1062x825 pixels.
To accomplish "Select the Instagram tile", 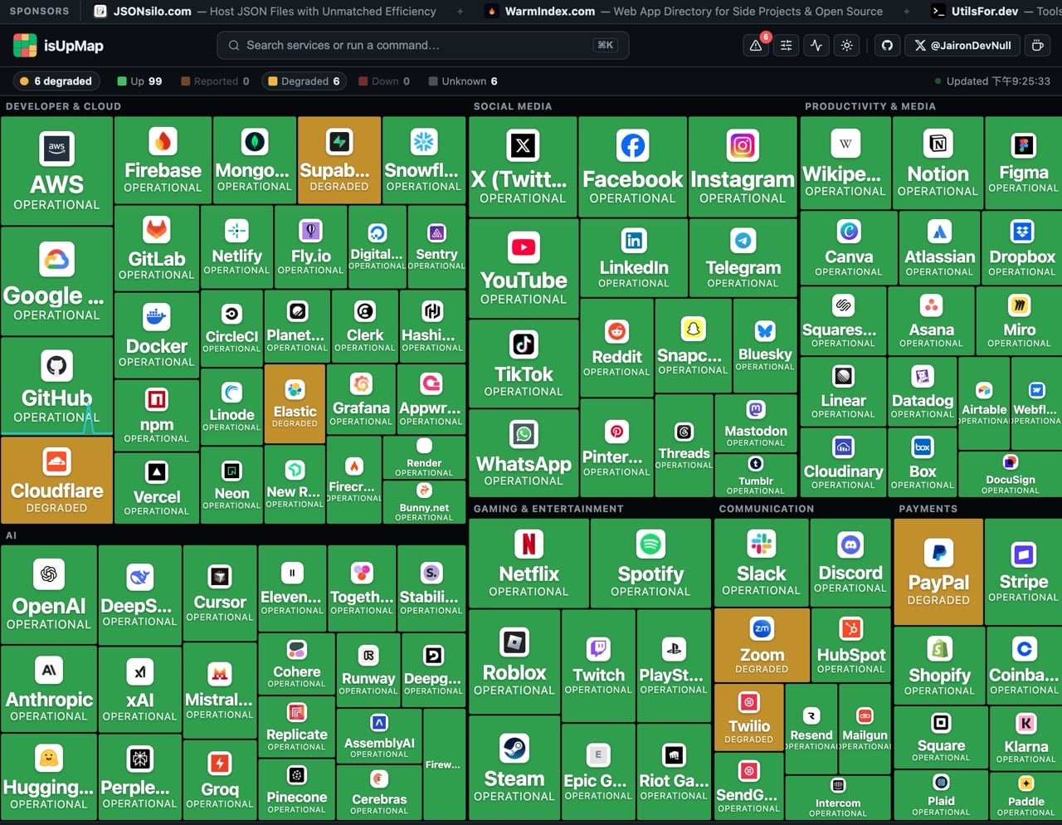I will 743,167.
